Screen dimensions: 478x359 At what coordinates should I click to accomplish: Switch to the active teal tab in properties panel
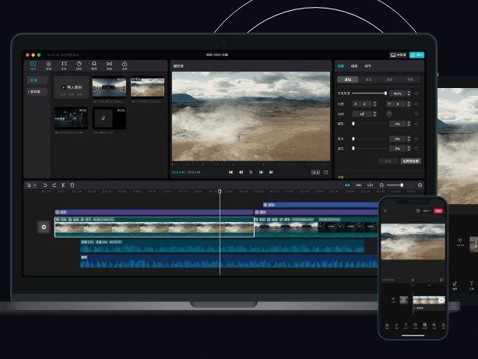tap(341, 66)
